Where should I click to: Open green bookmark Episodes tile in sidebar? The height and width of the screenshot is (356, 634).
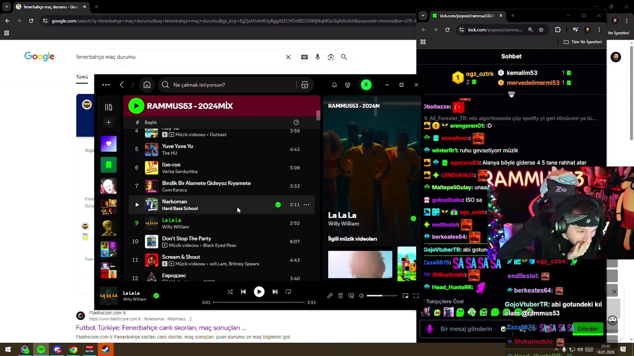click(x=108, y=165)
